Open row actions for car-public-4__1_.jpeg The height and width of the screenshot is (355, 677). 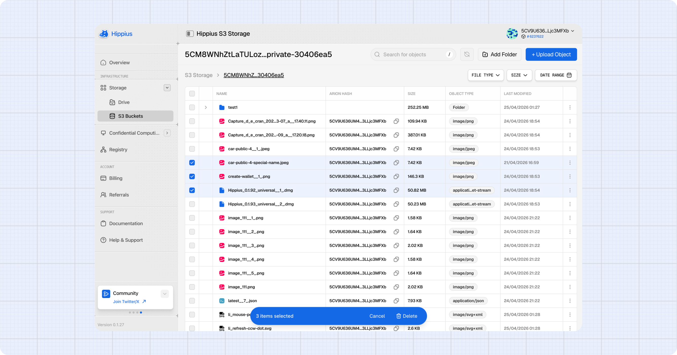(570, 149)
